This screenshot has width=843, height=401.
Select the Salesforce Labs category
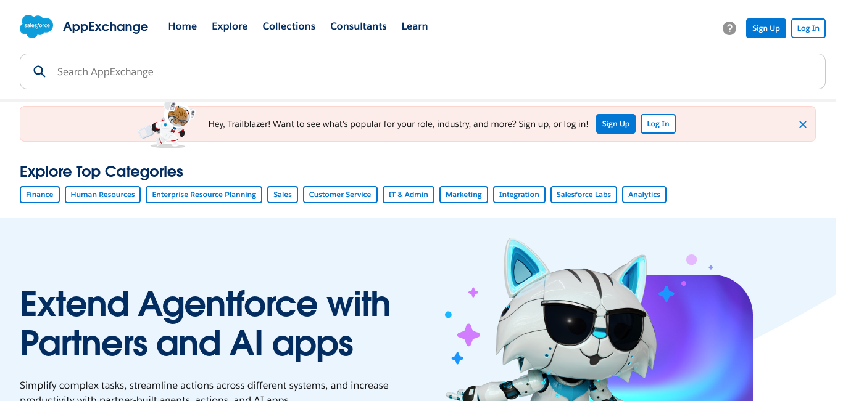583,195
